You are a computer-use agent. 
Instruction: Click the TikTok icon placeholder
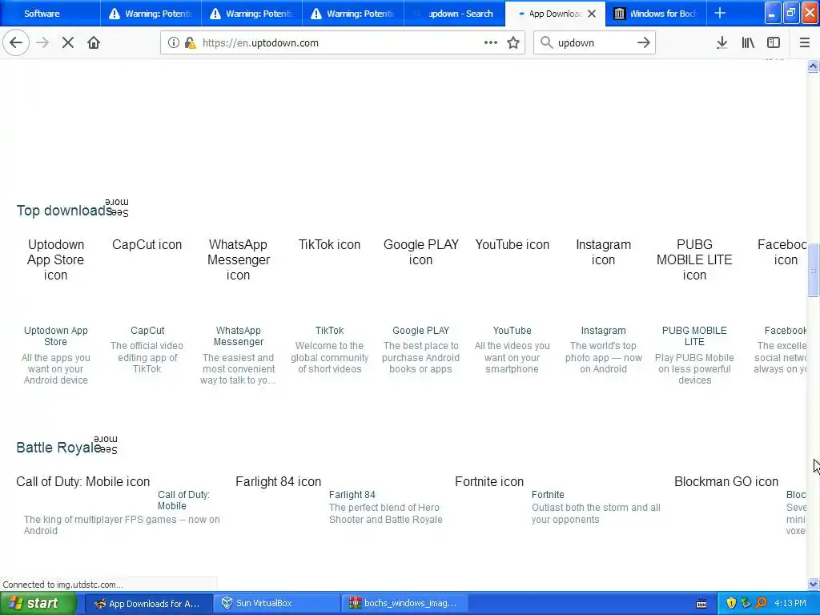click(x=329, y=244)
